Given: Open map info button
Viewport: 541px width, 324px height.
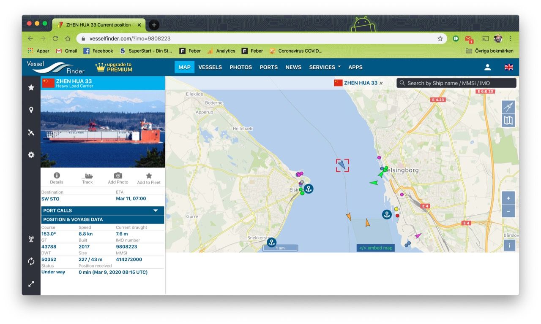Looking at the screenshot, I should pos(509,246).
